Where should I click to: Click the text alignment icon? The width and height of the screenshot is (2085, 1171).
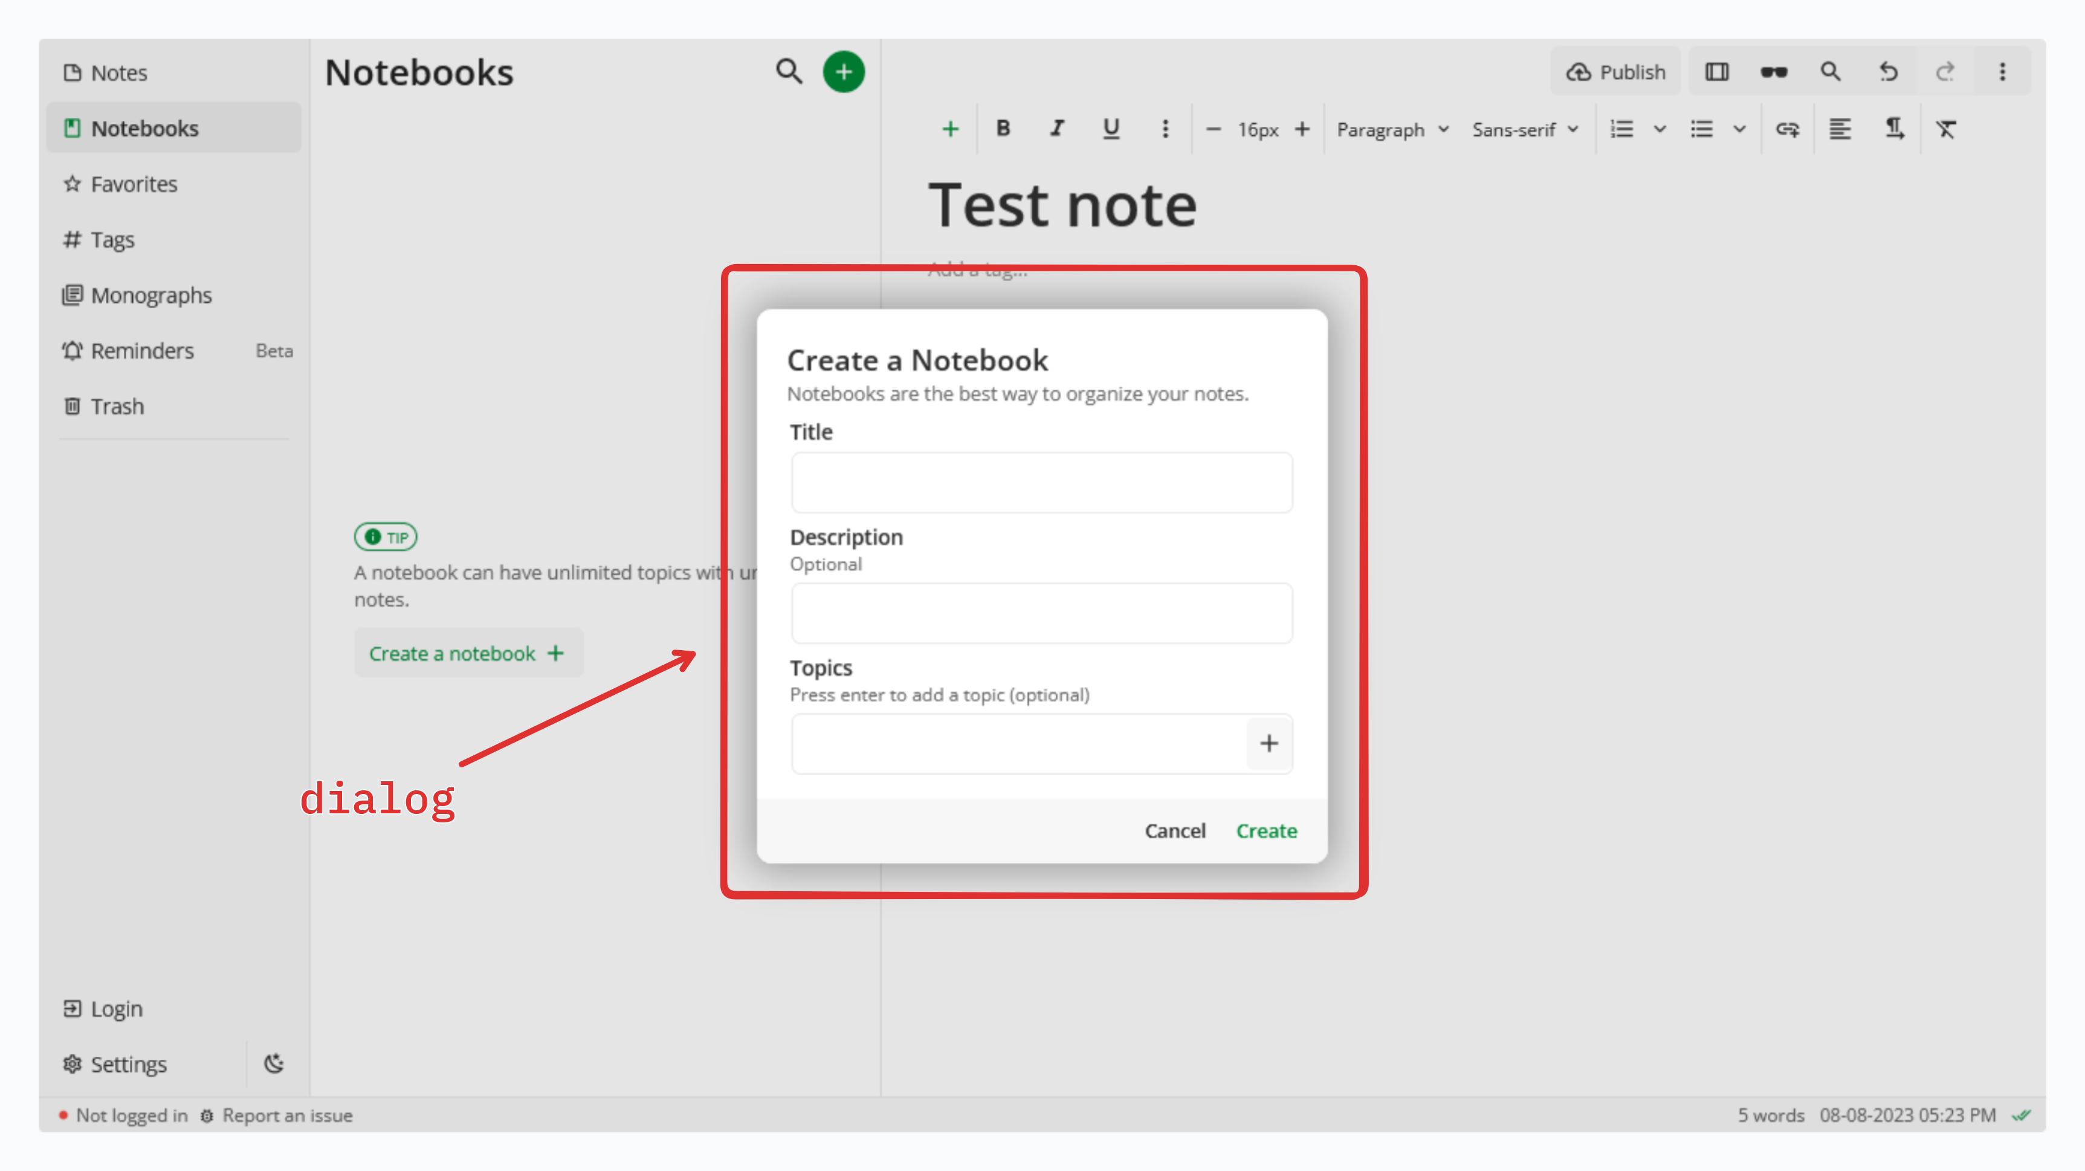pyautogui.click(x=1840, y=129)
